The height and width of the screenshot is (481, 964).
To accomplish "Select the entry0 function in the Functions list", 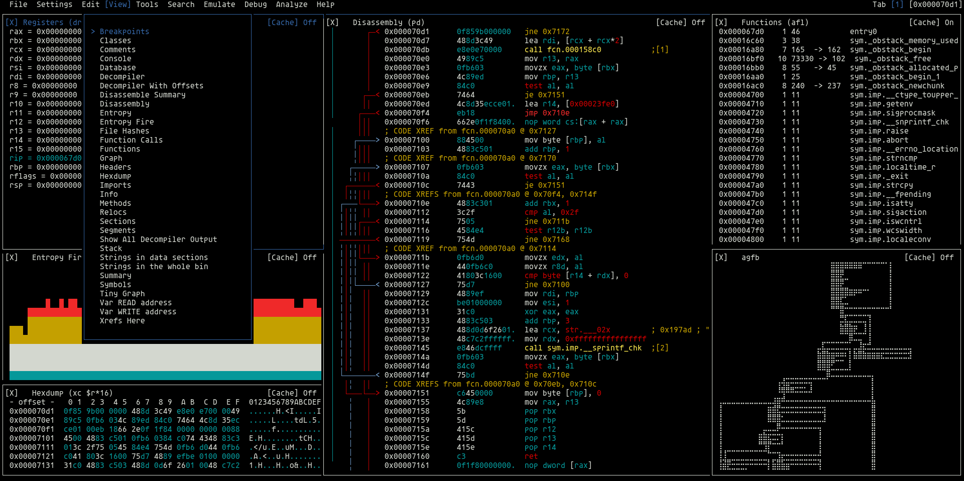I will pos(865,31).
